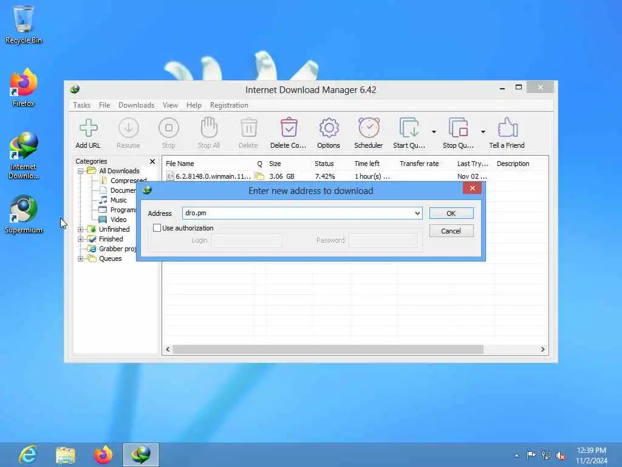The width and height of the screenshot is (622, 467).
Task: Open the Stop Queue dropdown arrow
Action: [483, 132]
